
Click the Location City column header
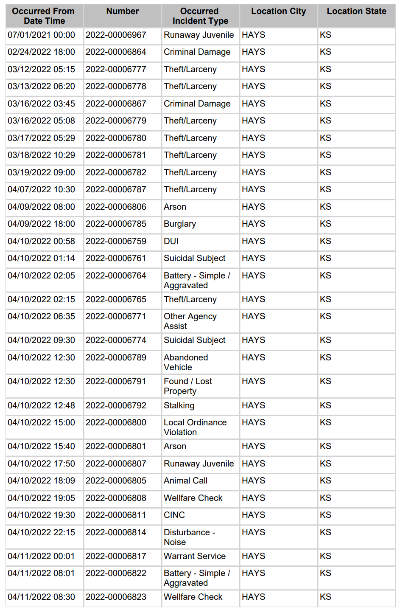click(278, 11)
